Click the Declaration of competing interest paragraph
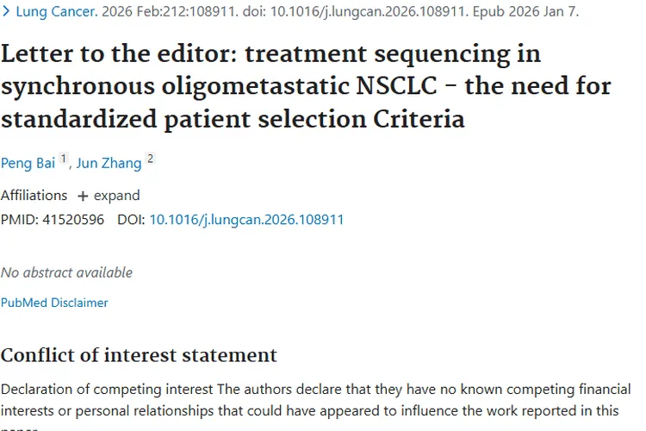This screenshot has height=431, width=646. (x=315, y=397)
